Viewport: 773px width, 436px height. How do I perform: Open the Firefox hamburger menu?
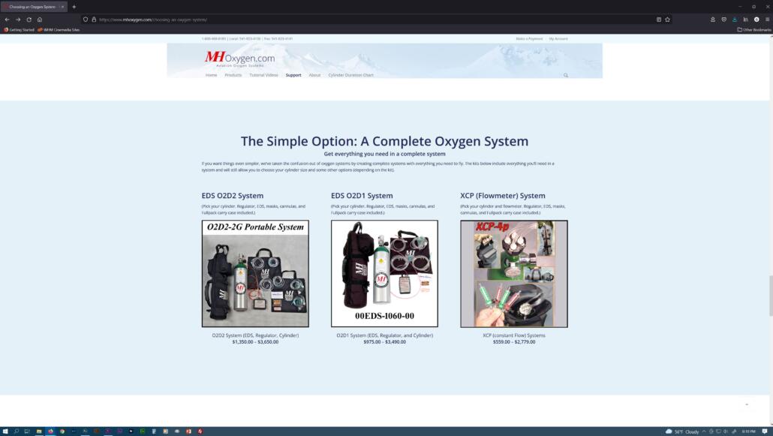(767, 20)
